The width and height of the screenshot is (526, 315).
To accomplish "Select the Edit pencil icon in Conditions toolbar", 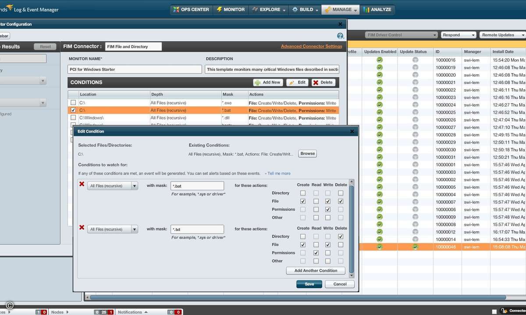I will pos(291,82).
